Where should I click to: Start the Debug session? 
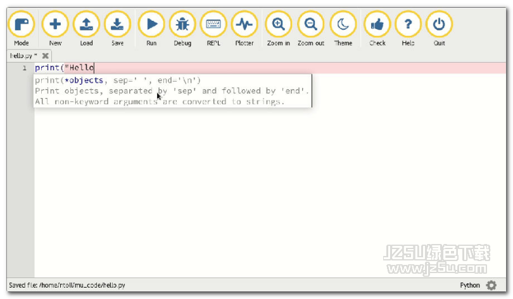coord(182,28)
